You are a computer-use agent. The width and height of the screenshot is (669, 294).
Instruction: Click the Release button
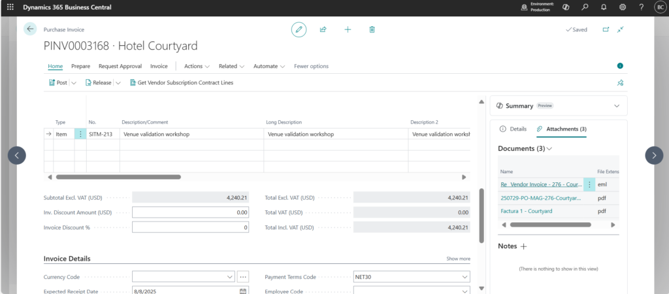click(99, 83)
